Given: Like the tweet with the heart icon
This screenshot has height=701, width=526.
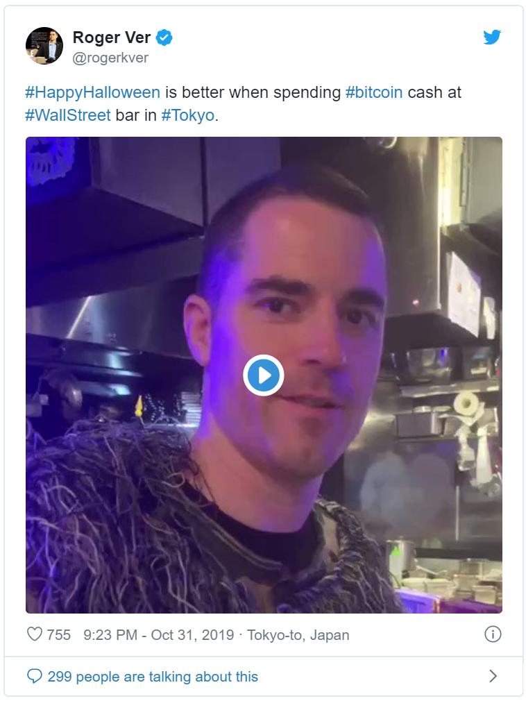Looking at the screenshot, I should [35, 634].
